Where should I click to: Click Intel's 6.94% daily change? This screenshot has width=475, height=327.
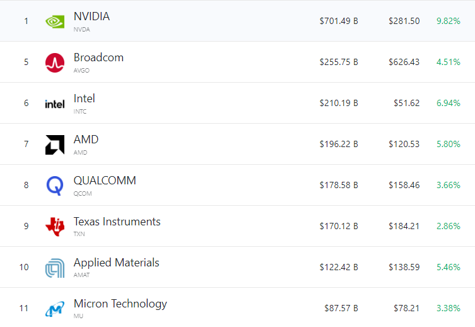pyautogui.click(x=448, y=103)
